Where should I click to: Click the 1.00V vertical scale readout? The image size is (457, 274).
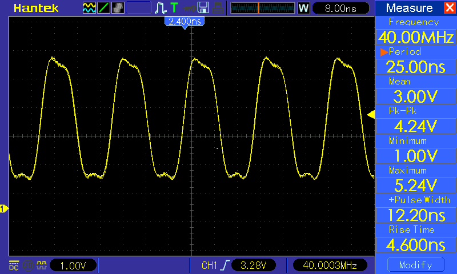(x=73, y=265)
